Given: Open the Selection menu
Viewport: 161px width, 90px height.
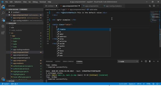Looking at the screenshot, I should click(18, 2).
